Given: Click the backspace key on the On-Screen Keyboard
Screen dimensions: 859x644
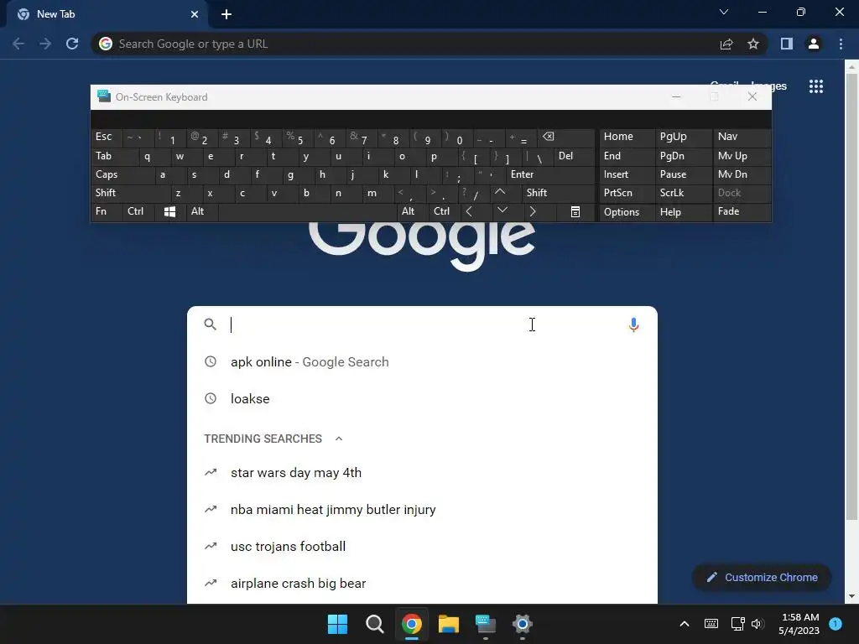Looking at the screenshot, I should tap(566, 137).
